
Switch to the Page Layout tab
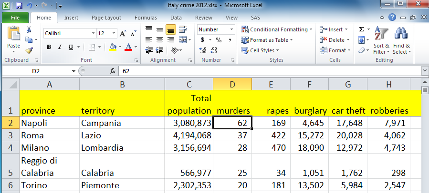point(106,18)
